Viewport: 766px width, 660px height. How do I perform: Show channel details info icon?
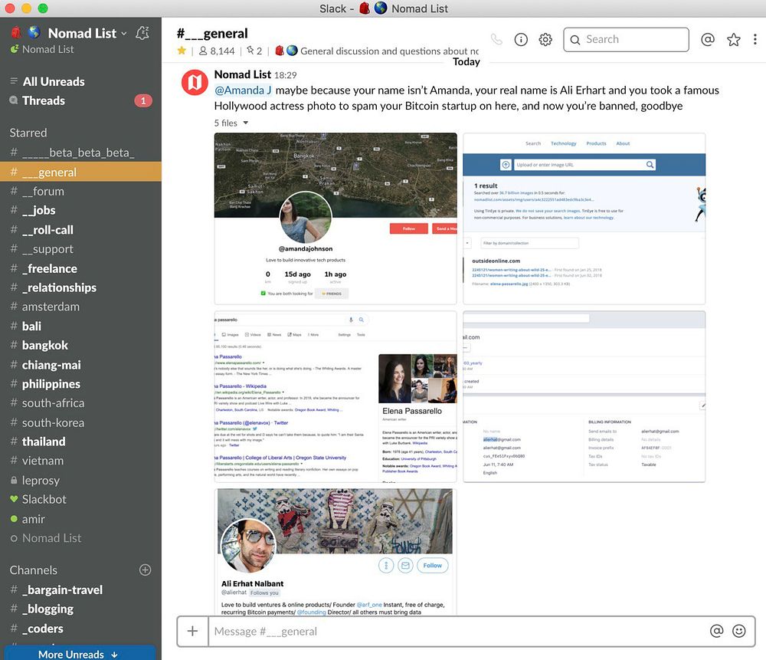[521, 40]
